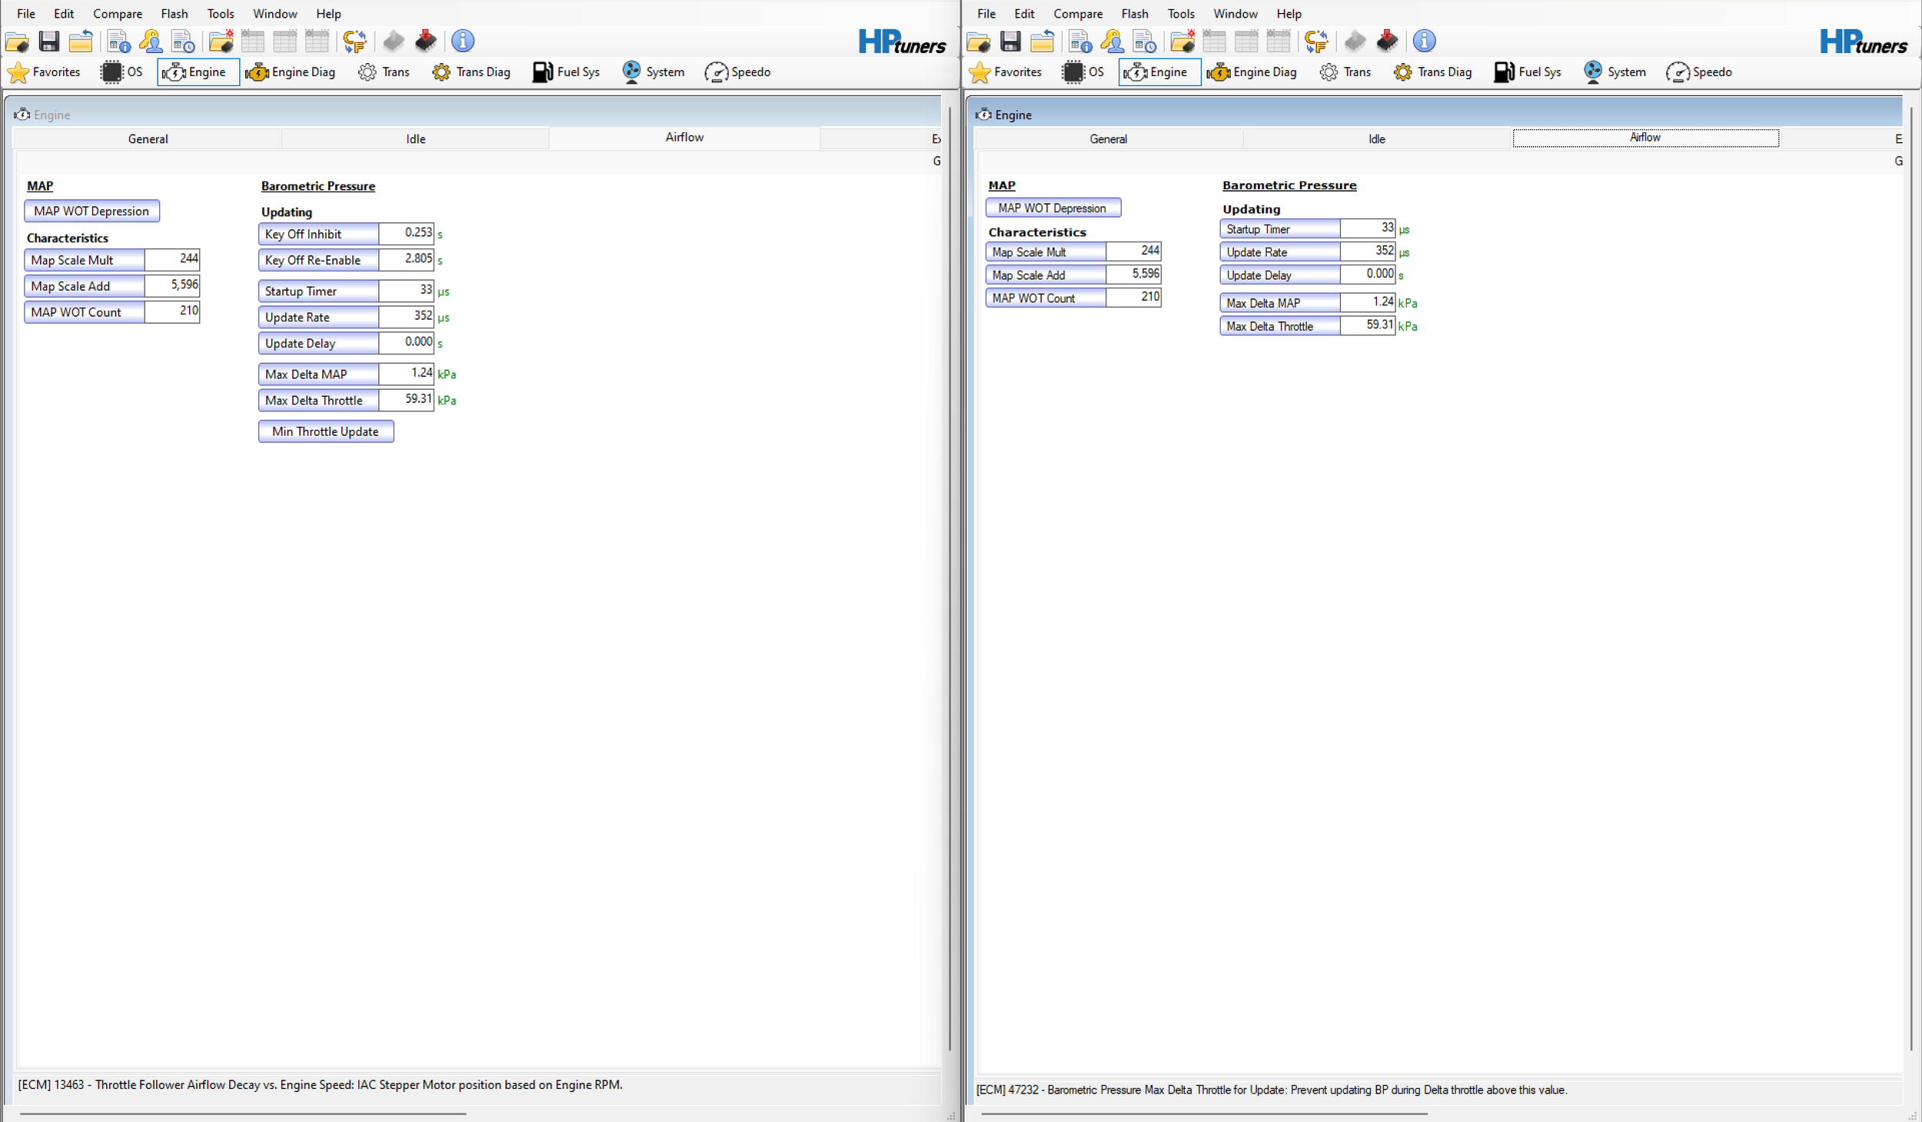Click the open compare file icon in right toolbar

point(1182,41)
